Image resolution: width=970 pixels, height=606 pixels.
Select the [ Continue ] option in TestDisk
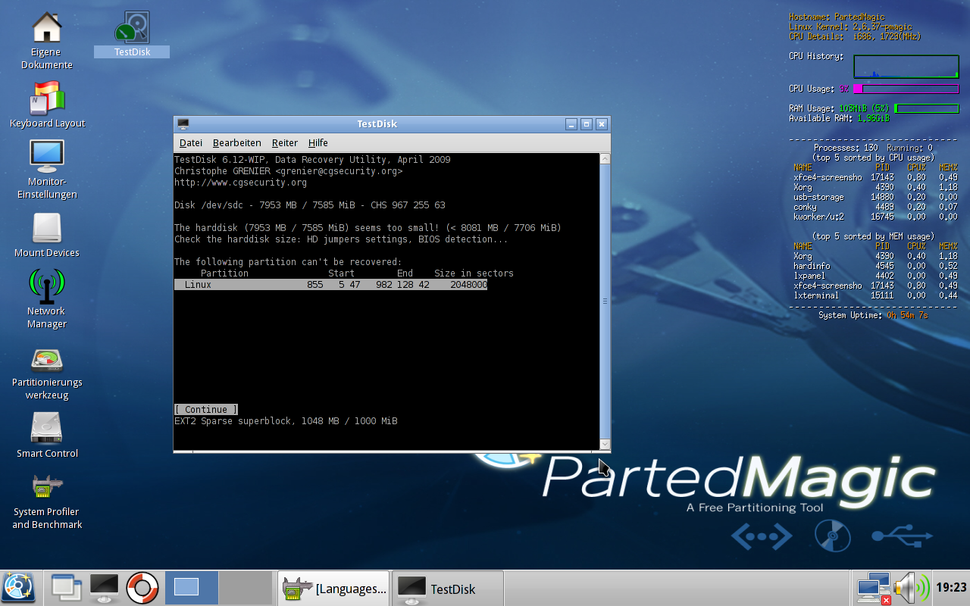point(206,410)
